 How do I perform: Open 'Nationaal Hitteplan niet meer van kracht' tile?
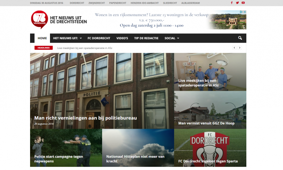pyautogui.click(x=138, y=148)
